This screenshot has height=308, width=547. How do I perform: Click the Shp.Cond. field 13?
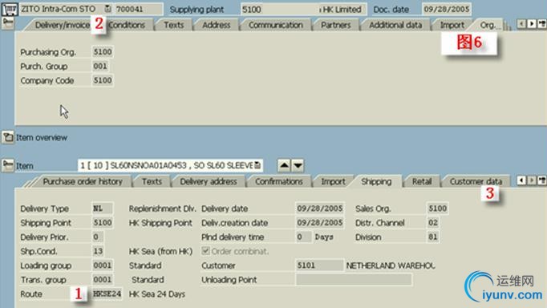click(98, 252)
